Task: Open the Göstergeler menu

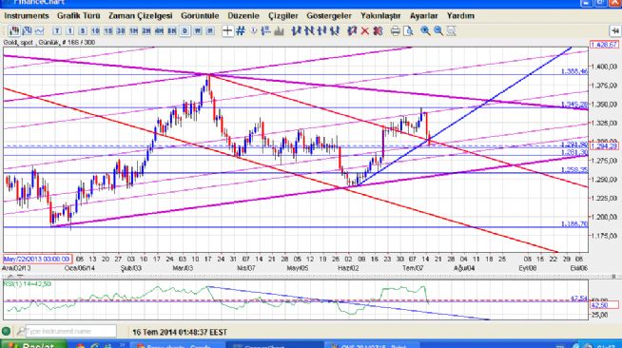Action: tap(329, 16)
